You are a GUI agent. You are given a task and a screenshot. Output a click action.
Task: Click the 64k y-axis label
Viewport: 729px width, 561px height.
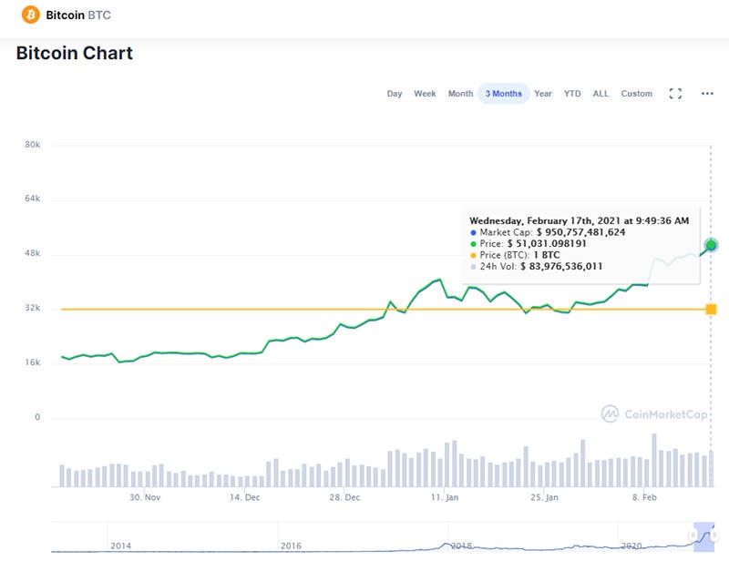(x=33, y=199)
